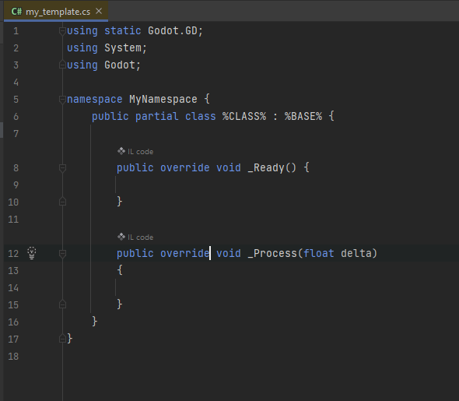Viewport: 459px width, 401px height.
Task: Click line number 1 in gutter
Action: 16,30
